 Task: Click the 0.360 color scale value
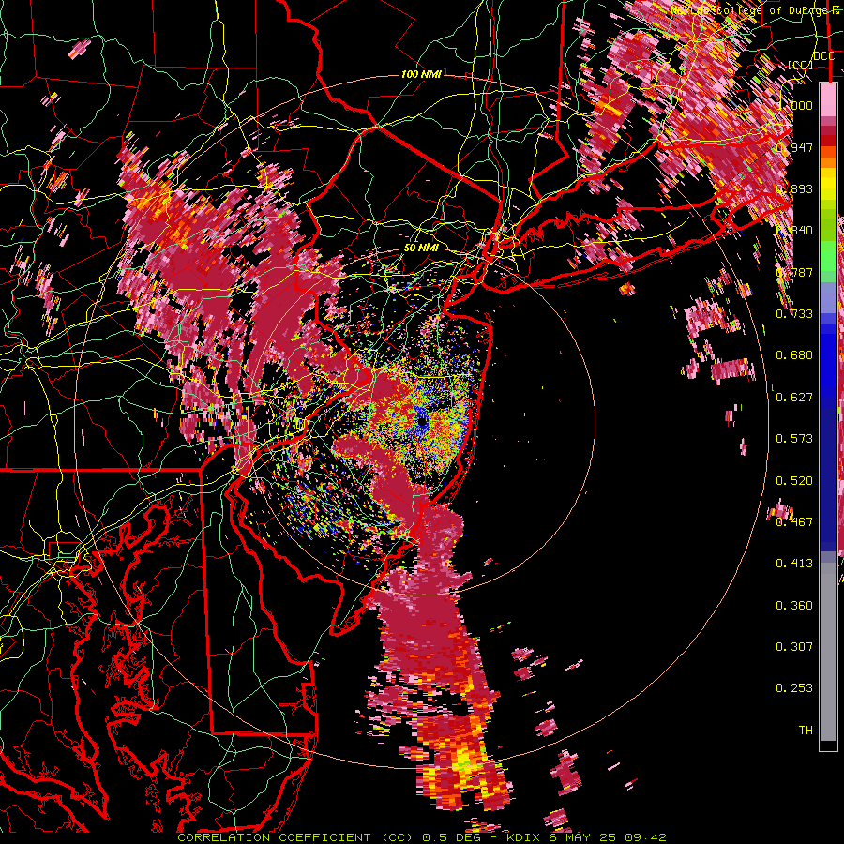pos(794,606)
